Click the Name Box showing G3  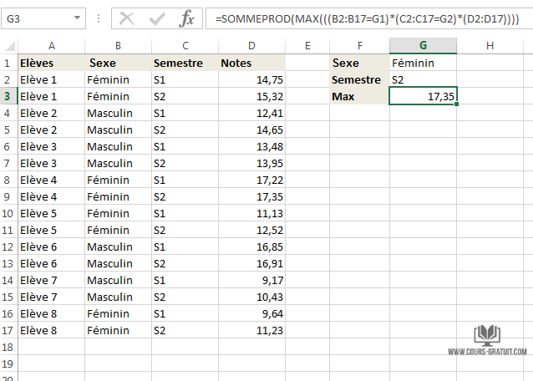(x=38, y=18)
